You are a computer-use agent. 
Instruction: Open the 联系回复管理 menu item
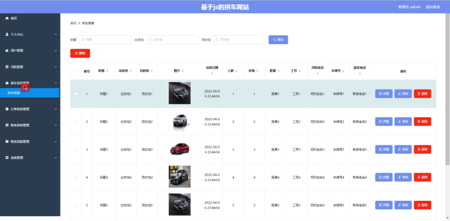pos(30,141)
